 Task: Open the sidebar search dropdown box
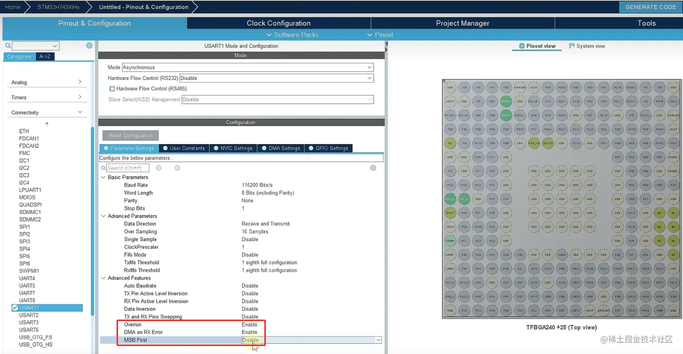click(36, 46)
